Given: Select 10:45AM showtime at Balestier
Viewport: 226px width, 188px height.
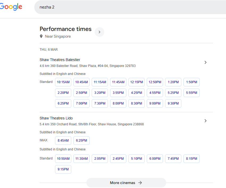Looking at the screenshot, I should 81,82.
